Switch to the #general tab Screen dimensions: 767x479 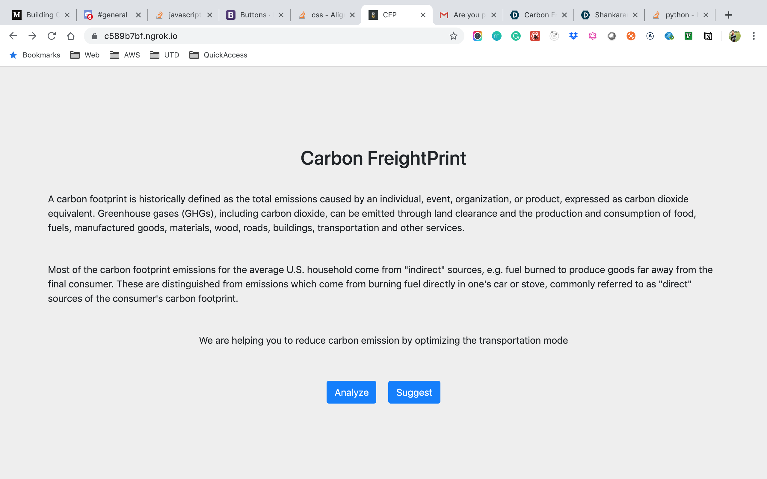point(112,15)
